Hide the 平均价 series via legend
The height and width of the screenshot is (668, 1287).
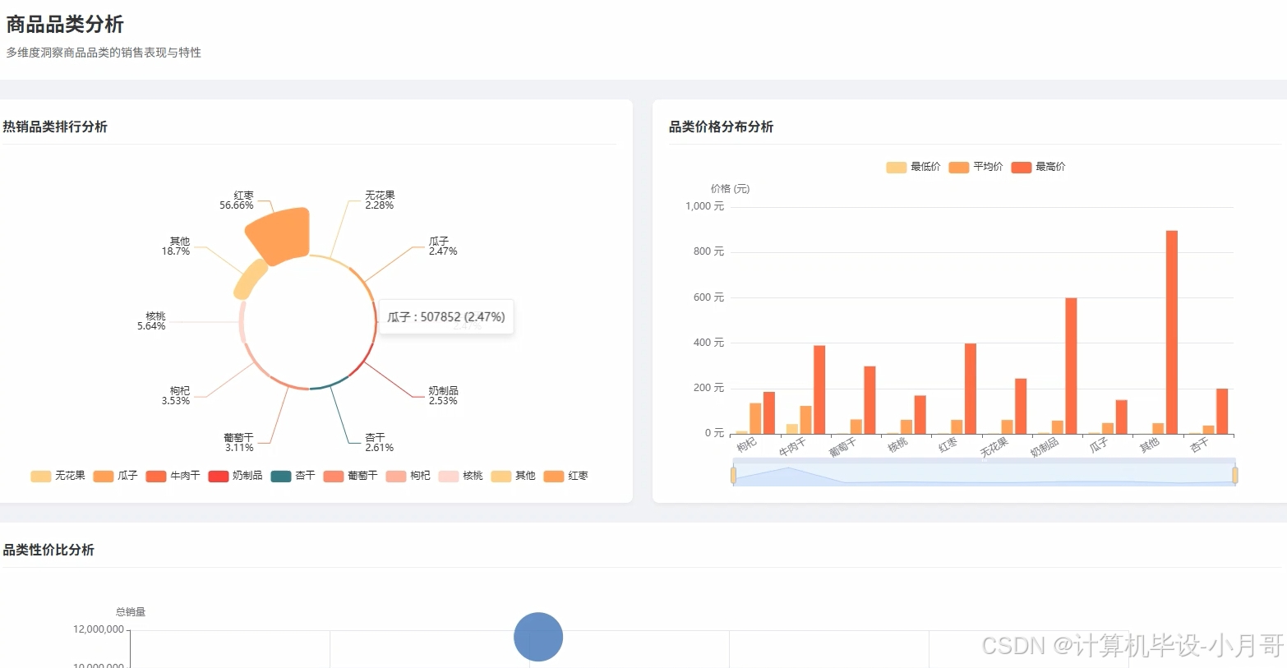coord(976,167)
